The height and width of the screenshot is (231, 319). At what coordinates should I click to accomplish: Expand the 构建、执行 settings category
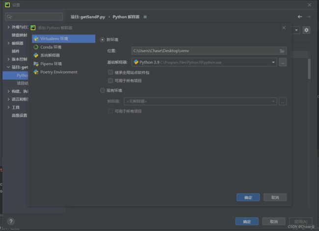tap(8, 91)
